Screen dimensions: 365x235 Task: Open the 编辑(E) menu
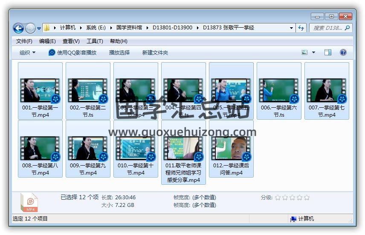coord(47,41)
